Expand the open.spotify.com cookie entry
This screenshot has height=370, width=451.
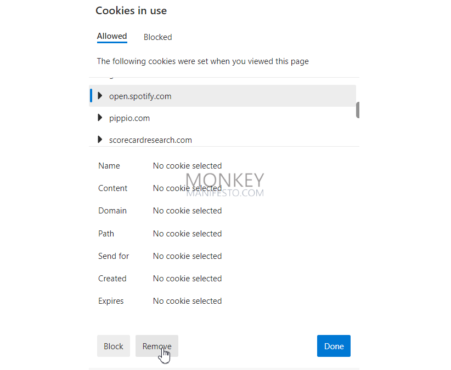pyautogui.click(x=100, y=96)
